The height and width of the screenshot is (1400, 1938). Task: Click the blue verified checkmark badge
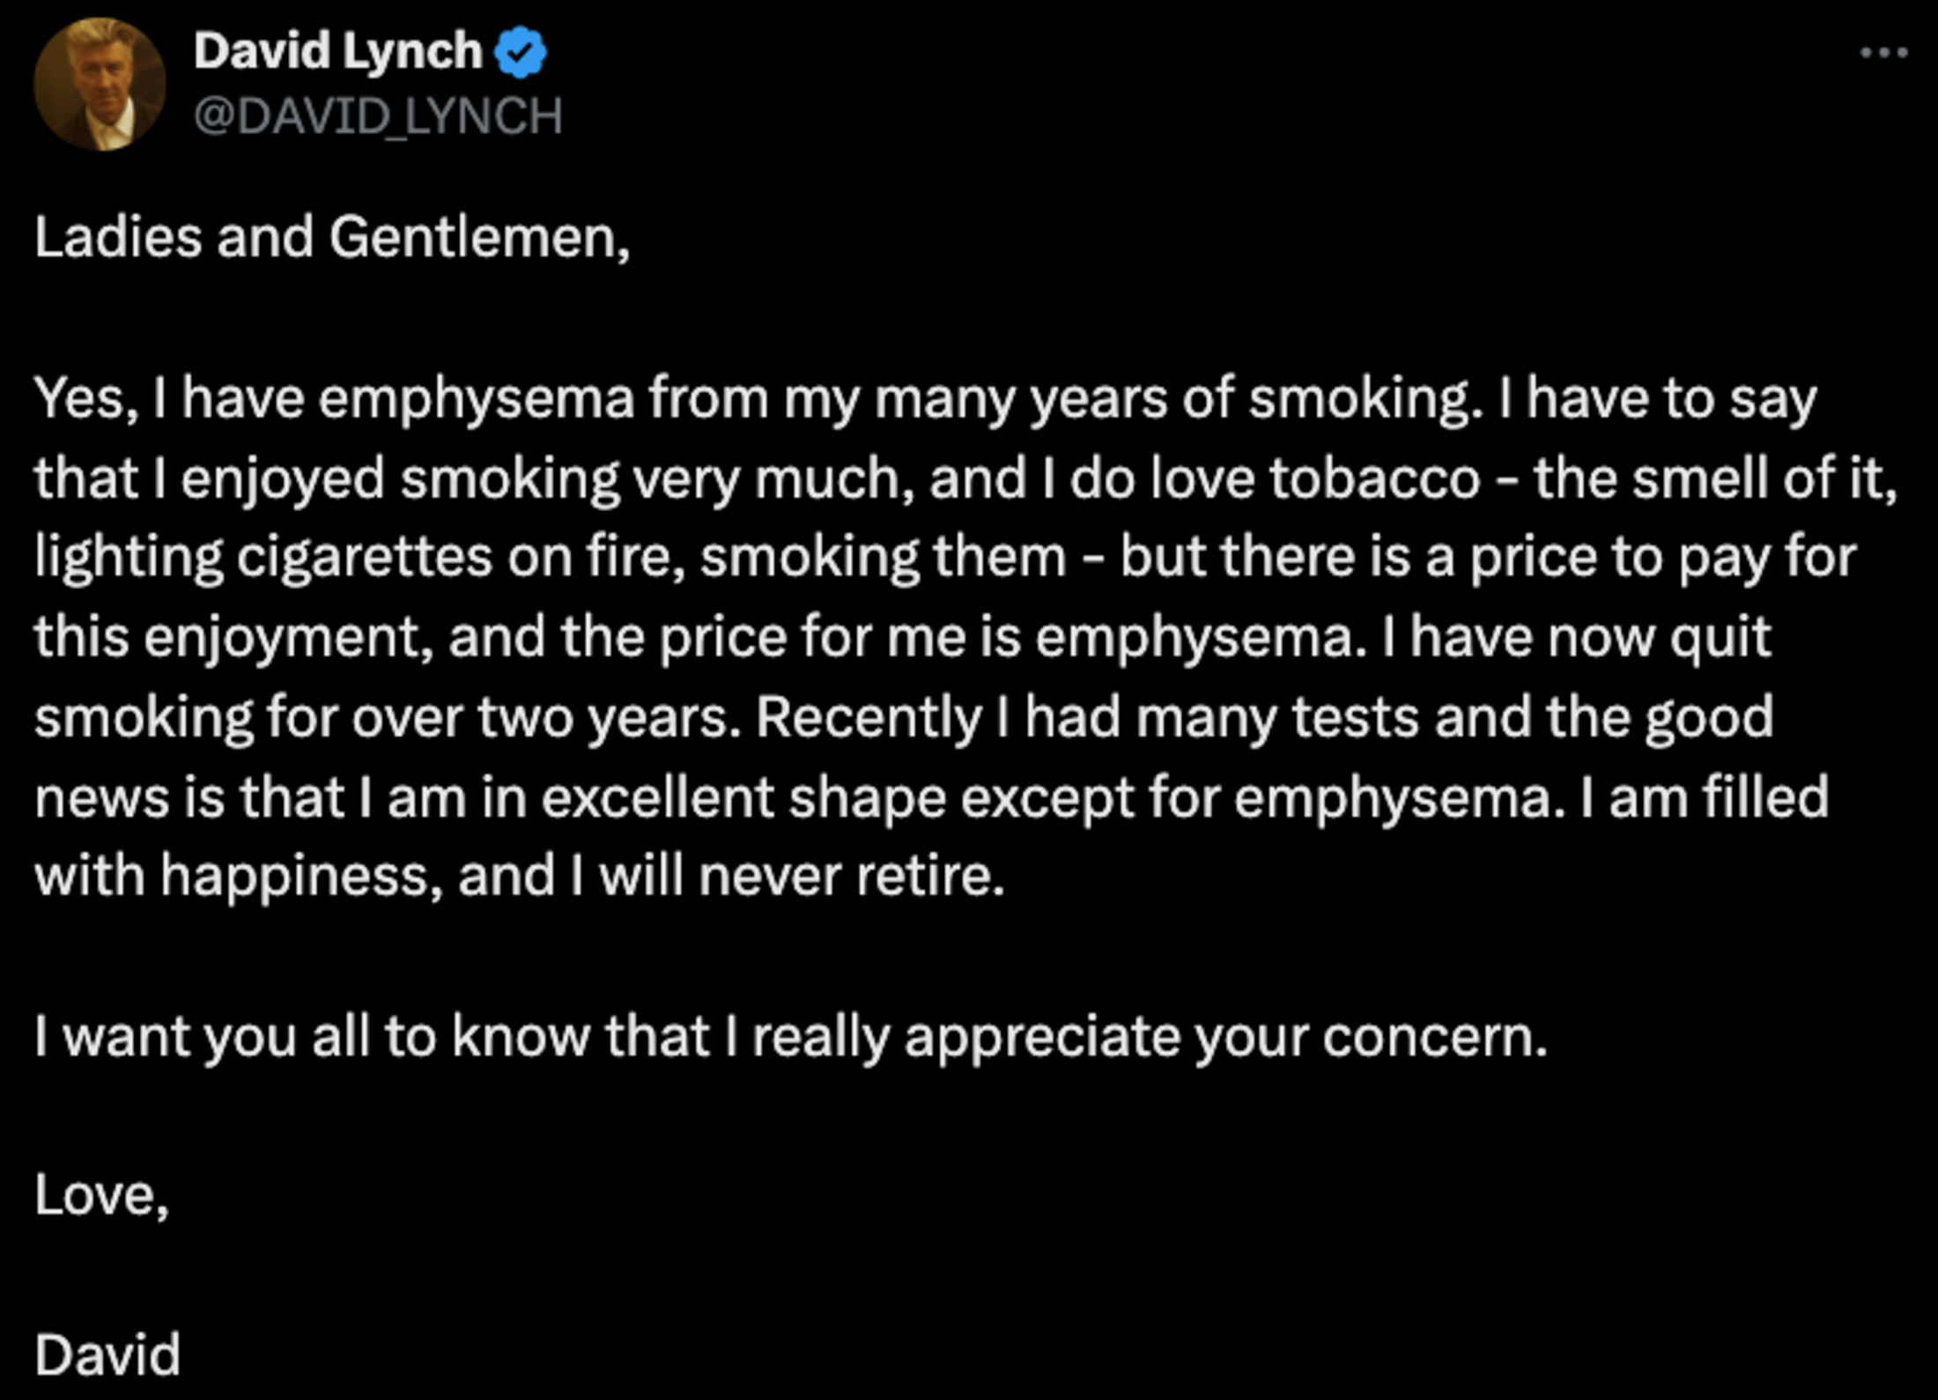click(521, 53)
